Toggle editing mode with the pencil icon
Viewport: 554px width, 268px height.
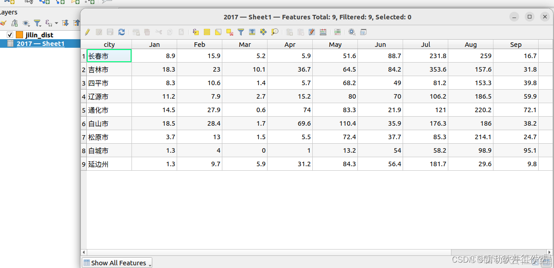tap(87, 32)
